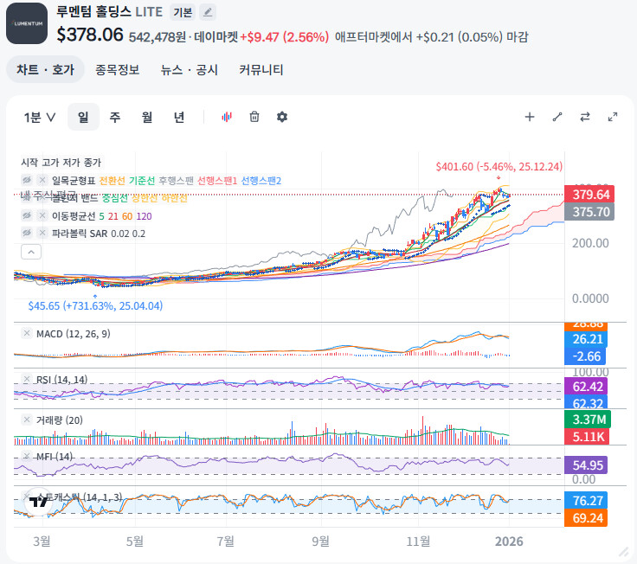Viewport: 637px width, 564px height.
Task: Open the Lumentum company logo
Action: tap(27, 23)
